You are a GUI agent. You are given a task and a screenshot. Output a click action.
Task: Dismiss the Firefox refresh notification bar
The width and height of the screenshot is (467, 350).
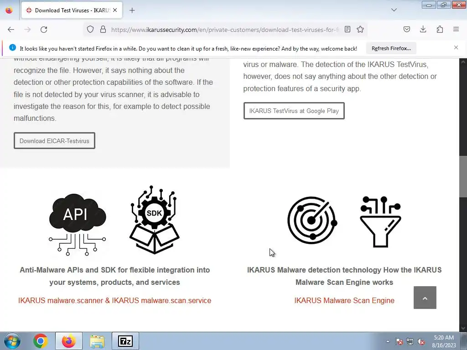pyautogui.click(x=456, y=47)
